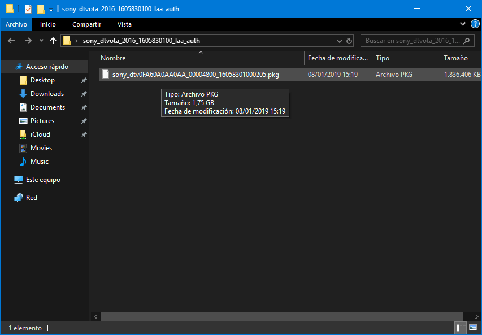
Task: Unpin Desktop from quick access
Action: (x=84, y=80)
